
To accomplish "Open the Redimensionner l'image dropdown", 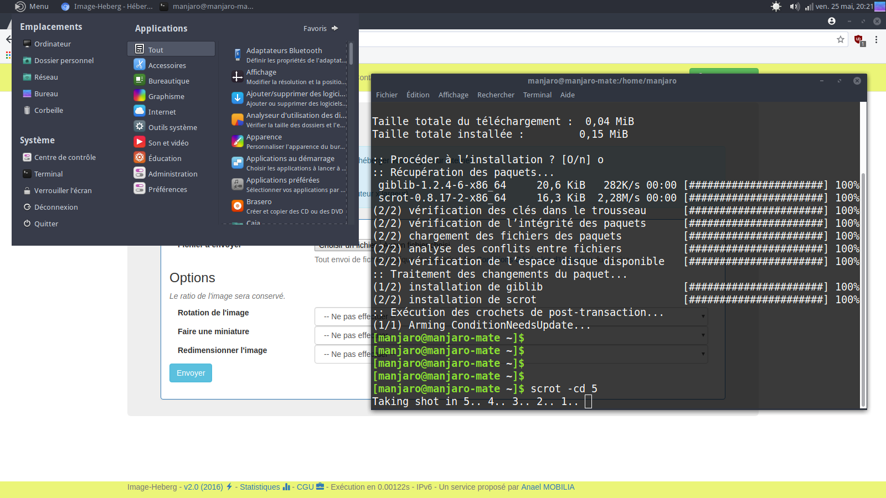I will pos(342,354).
